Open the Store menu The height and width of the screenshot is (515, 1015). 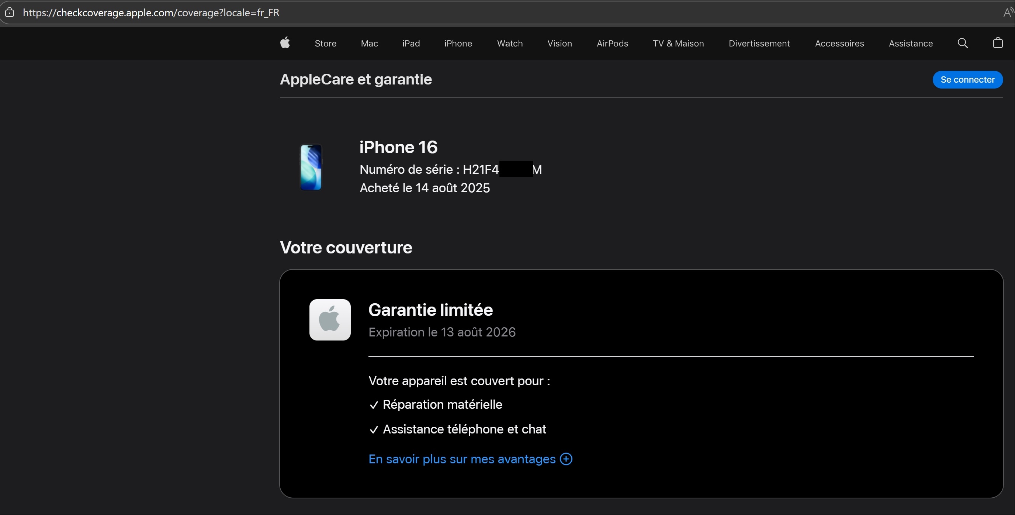pyautogui.click(x=325, y=43)
